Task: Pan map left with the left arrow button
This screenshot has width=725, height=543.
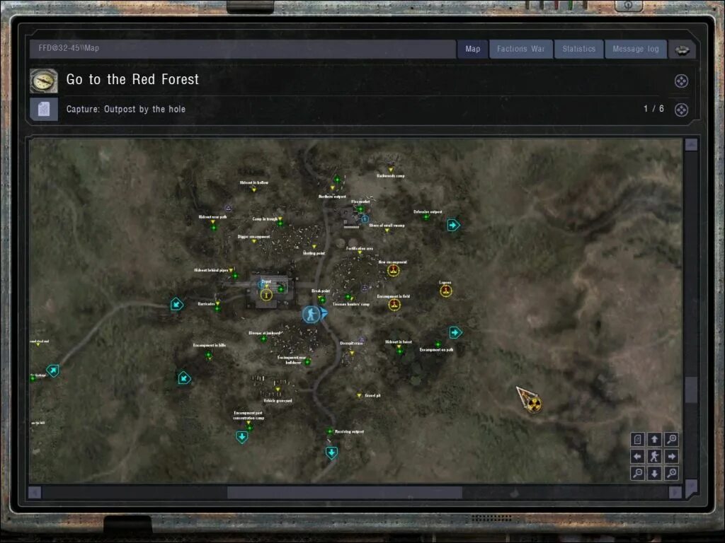Action: (638, 456)
